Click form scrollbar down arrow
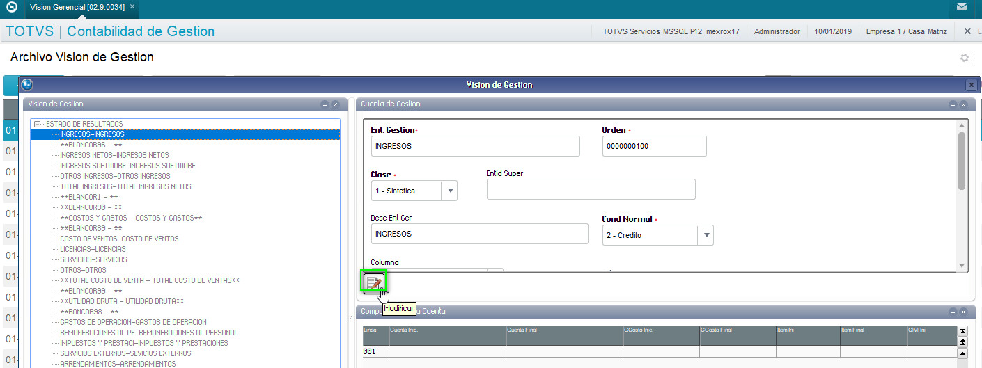This screenshot has height=368, width=982. (962, 266)
